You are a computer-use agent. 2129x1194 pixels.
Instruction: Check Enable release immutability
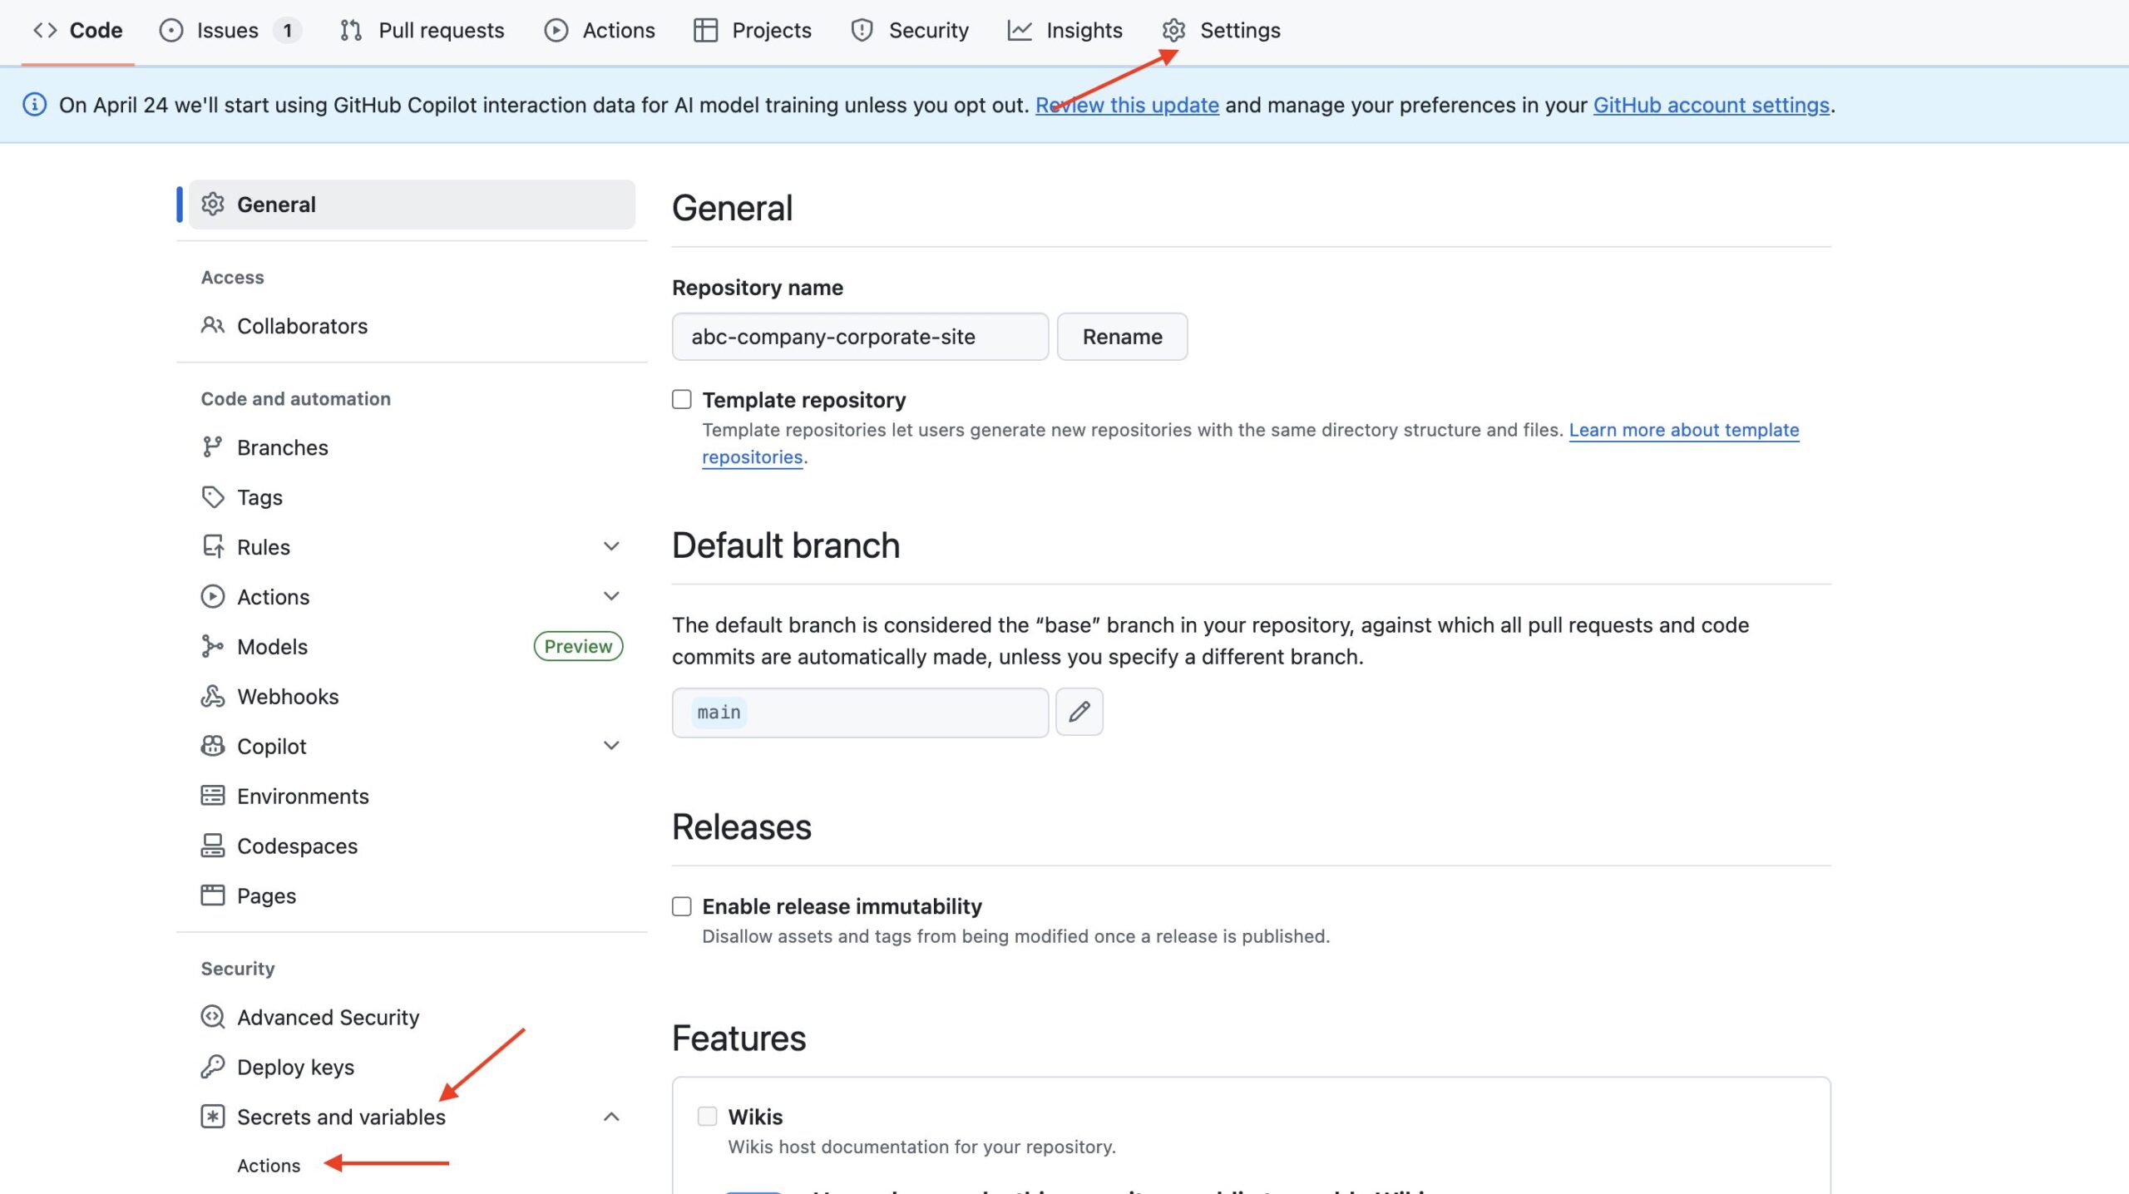coord(682,906)
